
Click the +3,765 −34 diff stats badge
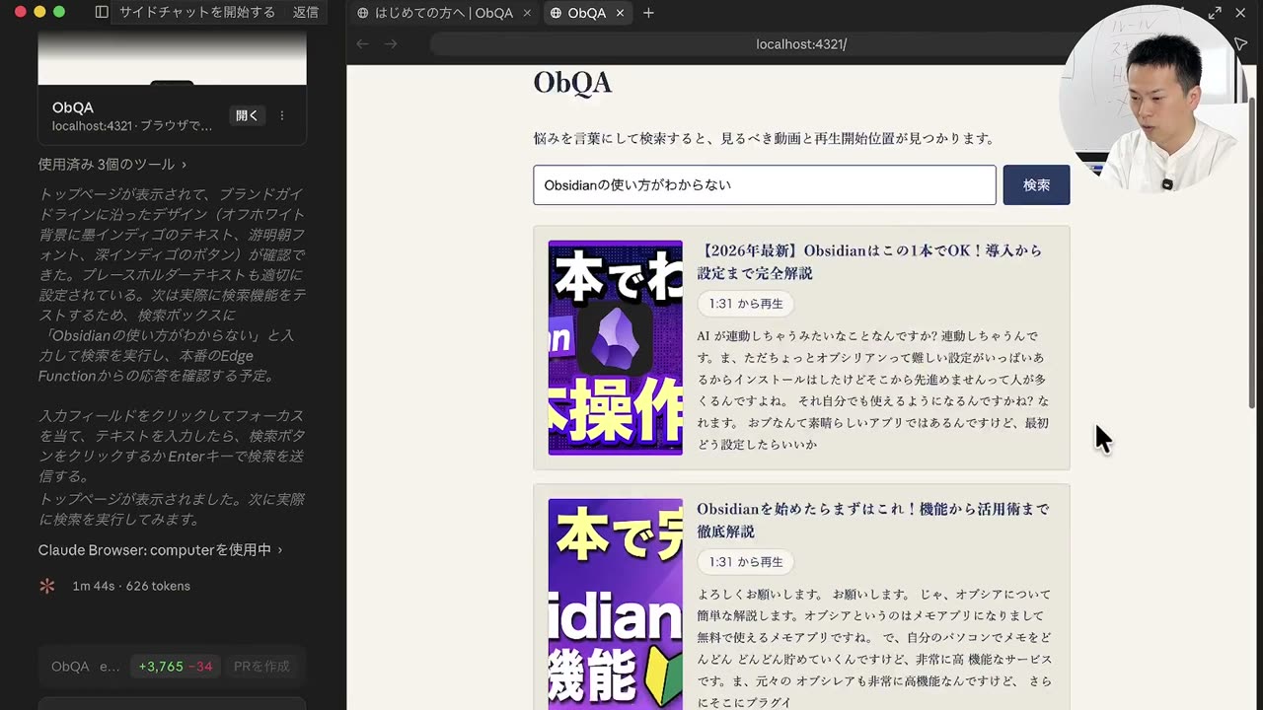point(176,667)
